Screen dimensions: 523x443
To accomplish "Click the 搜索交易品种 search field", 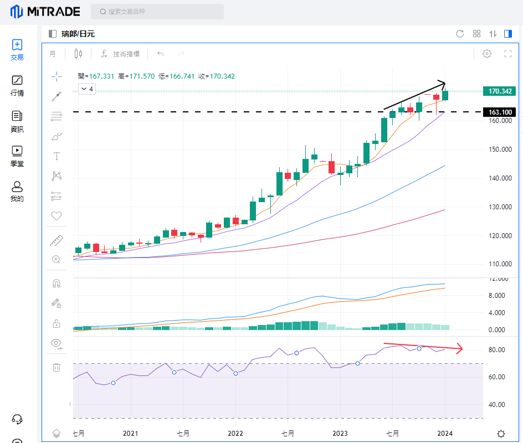I will pyautogui.click(x=158, y=12).
